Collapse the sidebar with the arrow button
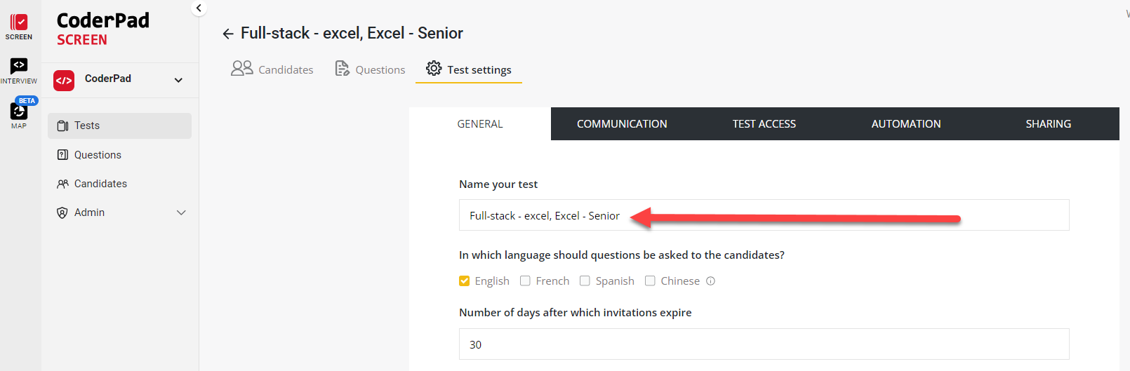The image size is (1130, 371). 199,8
